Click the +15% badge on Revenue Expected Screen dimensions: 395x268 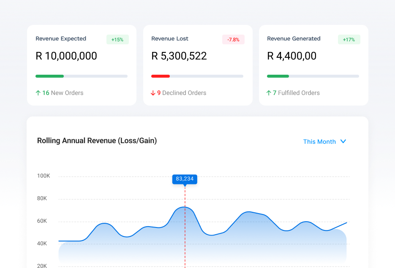point(117,40)
